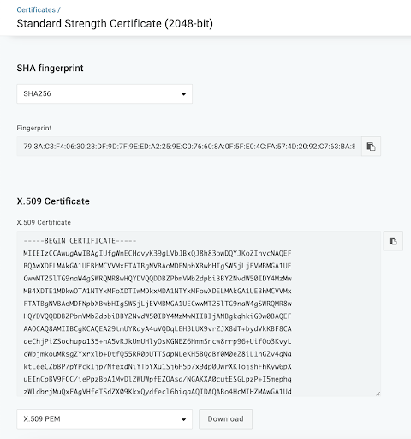Viewport: 411px width, 439px height.
Task: Click the bold X.509 Certificate section heading
Action: [53, 201]
